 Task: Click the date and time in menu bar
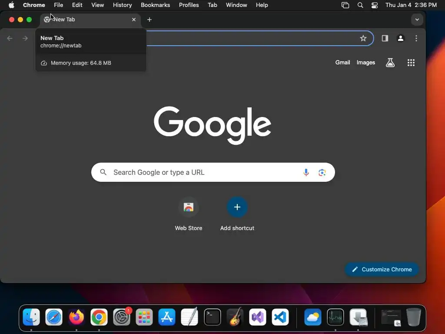pos(411,5)
